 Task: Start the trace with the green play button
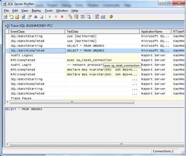click(50, 17)
